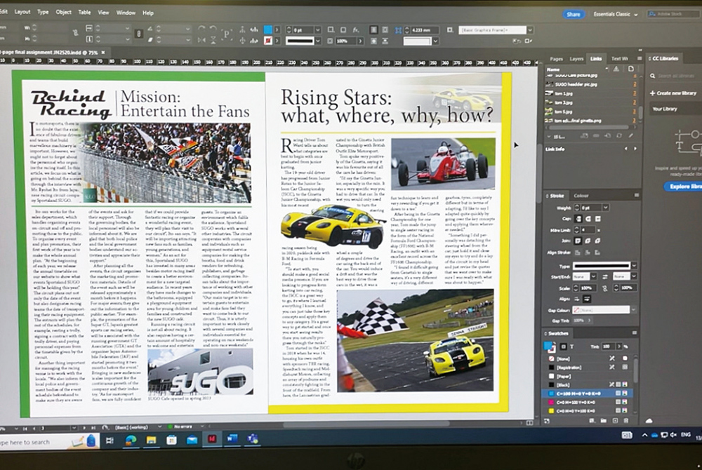Click the delete swatch trash icon
Screen dimensions: 702x470
pos(626,421)
